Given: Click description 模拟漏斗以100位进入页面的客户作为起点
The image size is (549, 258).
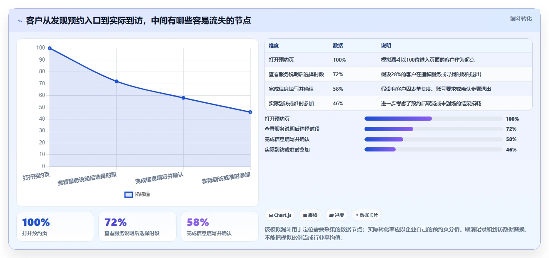Looking at the screenshot, I should tap(428, 60).
